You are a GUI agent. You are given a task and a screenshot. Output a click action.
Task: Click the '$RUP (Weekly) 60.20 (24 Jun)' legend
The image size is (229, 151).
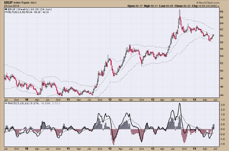pos(30,9)
